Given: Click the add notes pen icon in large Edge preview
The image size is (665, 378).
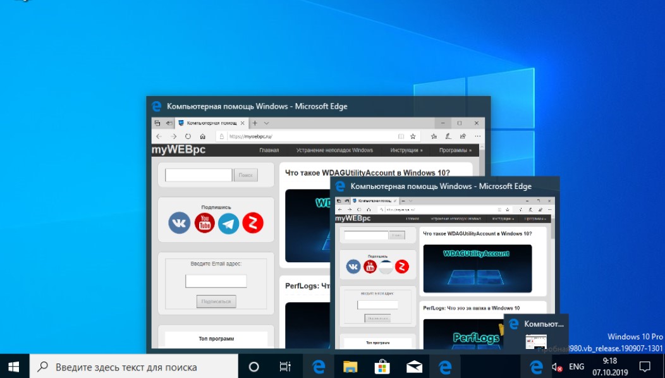Looking at the screenshot, I should point(448,136).
